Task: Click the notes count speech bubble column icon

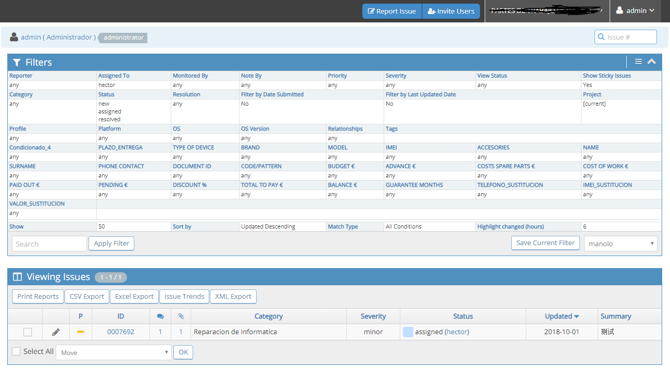Action: coord(160,316)
